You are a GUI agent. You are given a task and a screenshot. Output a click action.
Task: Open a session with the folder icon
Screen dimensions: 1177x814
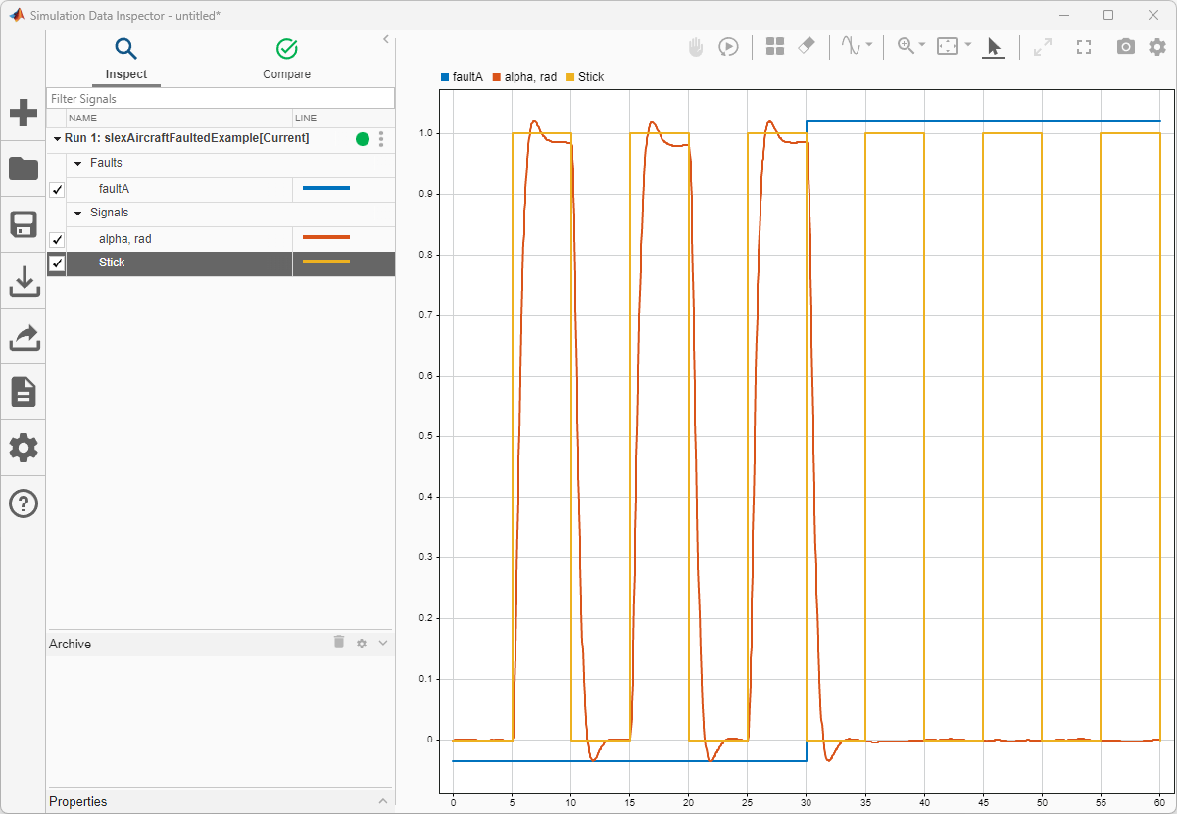[x=24, y=168]
